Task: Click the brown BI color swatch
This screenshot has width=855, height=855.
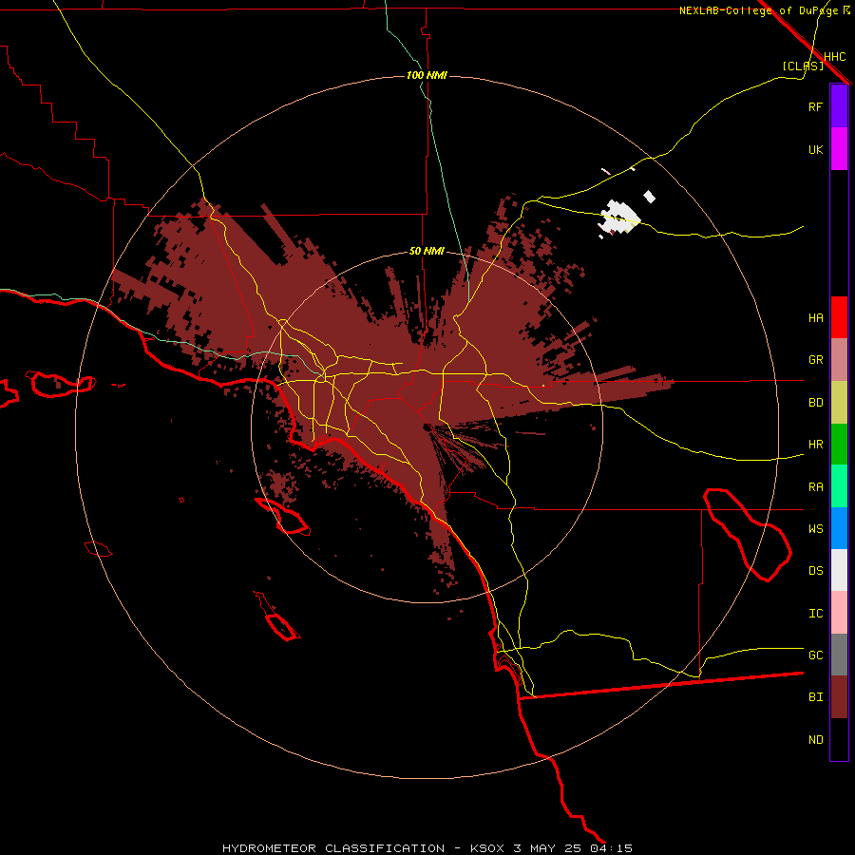Action: pos(839,697)
